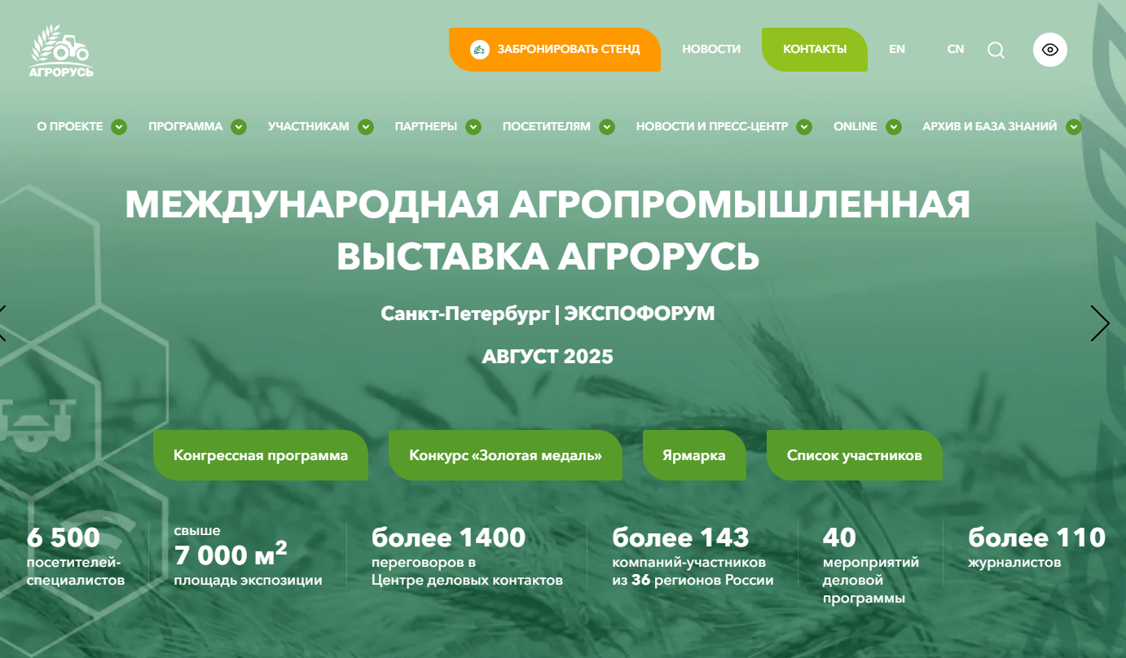
Task: Expand the Партнеры chevron
Action: (x=473, y=127)
